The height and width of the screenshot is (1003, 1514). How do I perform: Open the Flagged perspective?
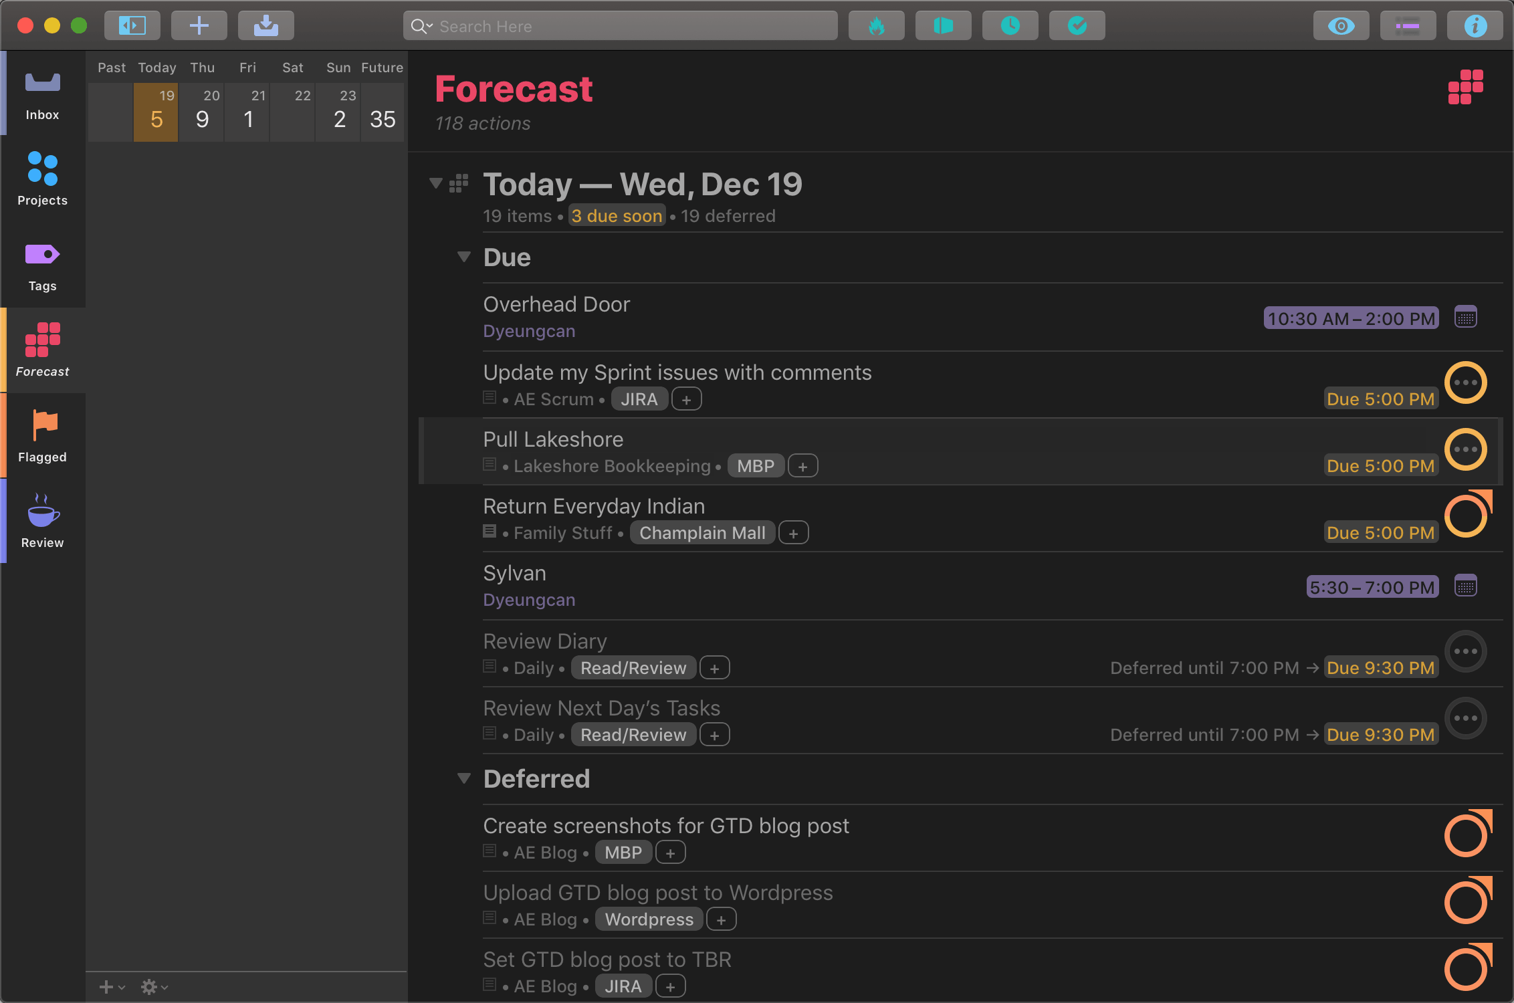click(x=43, y=436)
